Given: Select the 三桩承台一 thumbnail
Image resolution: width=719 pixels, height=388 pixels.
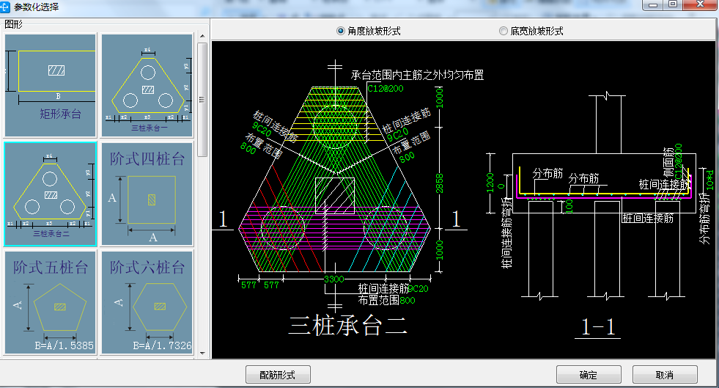Looking at the screenshot, I should (x=147, y=85).
